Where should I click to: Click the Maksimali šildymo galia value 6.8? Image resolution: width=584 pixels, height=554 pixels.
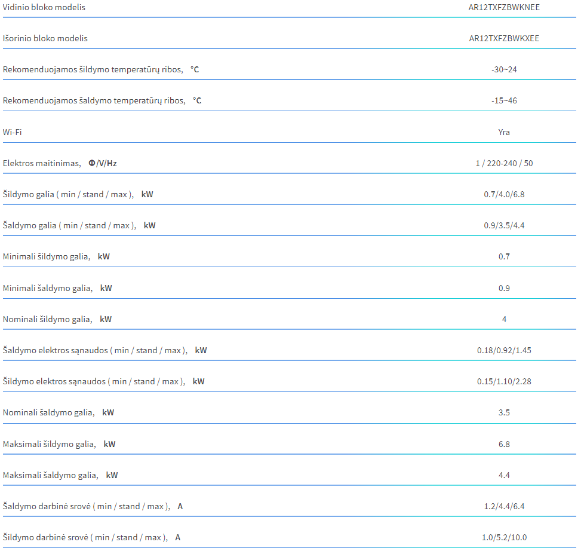tap(504, 444)
